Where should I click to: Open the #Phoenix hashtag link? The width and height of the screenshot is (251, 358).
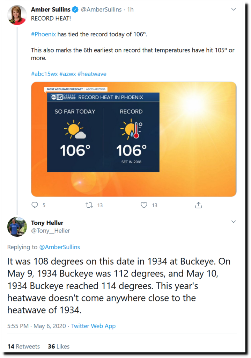coord(43,34)
